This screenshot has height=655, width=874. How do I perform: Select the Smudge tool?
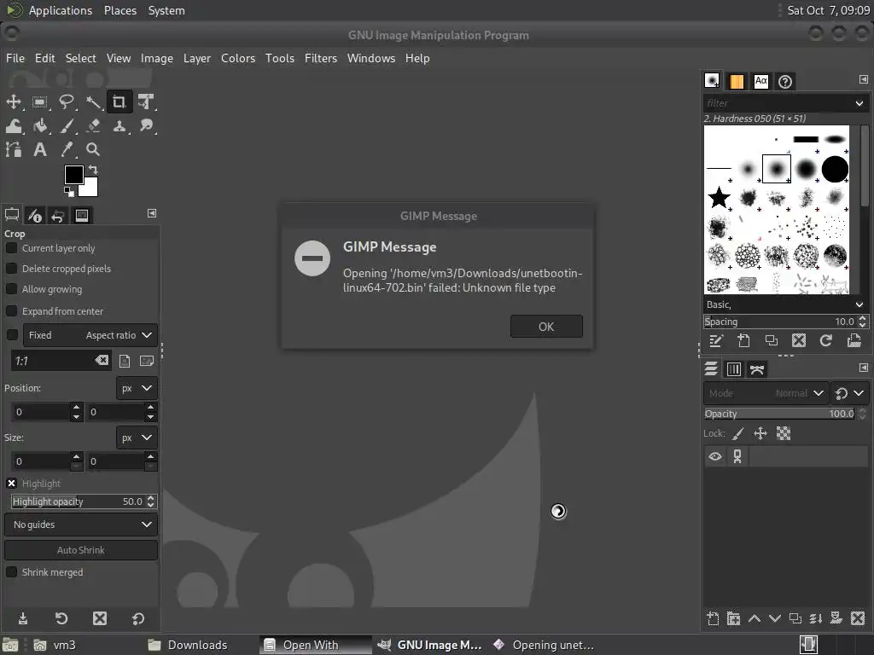tap(146, 126)
